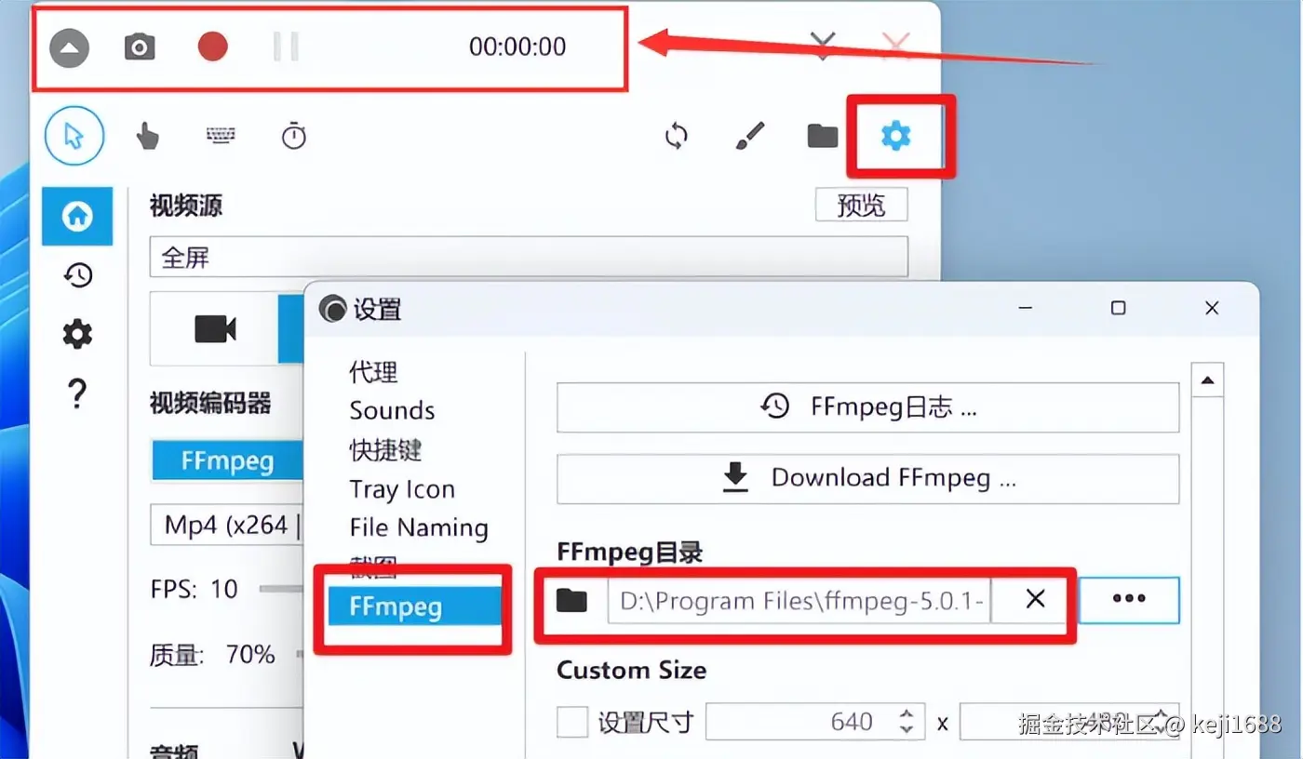Take a screenshot with the camera icon
Viewport: 1303px width, 759px height.
140,47
